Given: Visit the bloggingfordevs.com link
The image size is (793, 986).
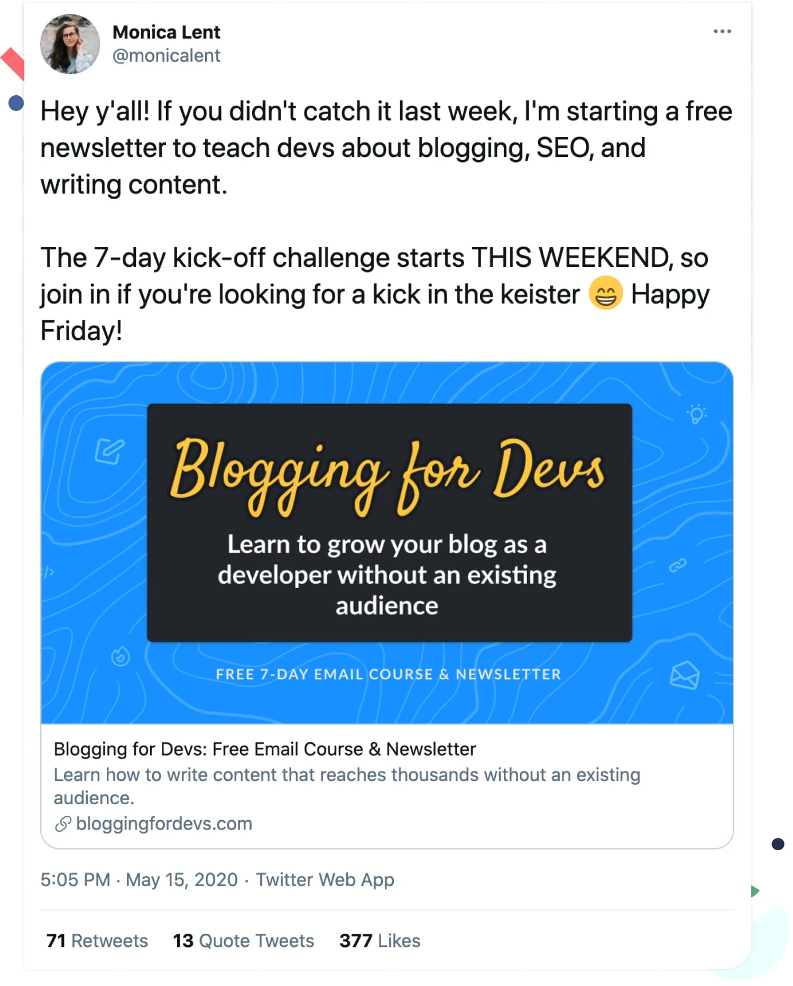Looking at the screenshot, I should click(163, 824).
